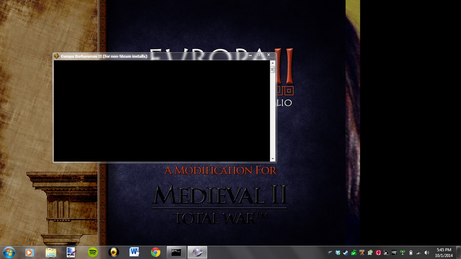Click the green folder checkmark tray icon
461x259 pixels.
pyautogui.click(x=354, y=252)
